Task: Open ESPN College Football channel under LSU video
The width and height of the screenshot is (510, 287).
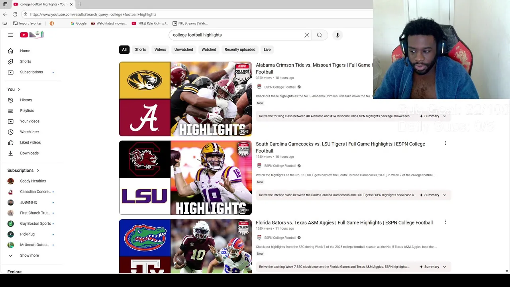Action: click(x=280, y=166)
